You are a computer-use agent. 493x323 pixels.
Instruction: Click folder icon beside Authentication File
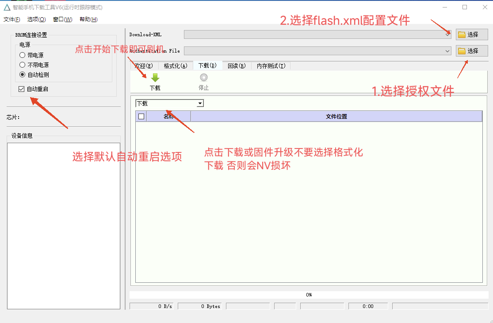tap(462, 51)
